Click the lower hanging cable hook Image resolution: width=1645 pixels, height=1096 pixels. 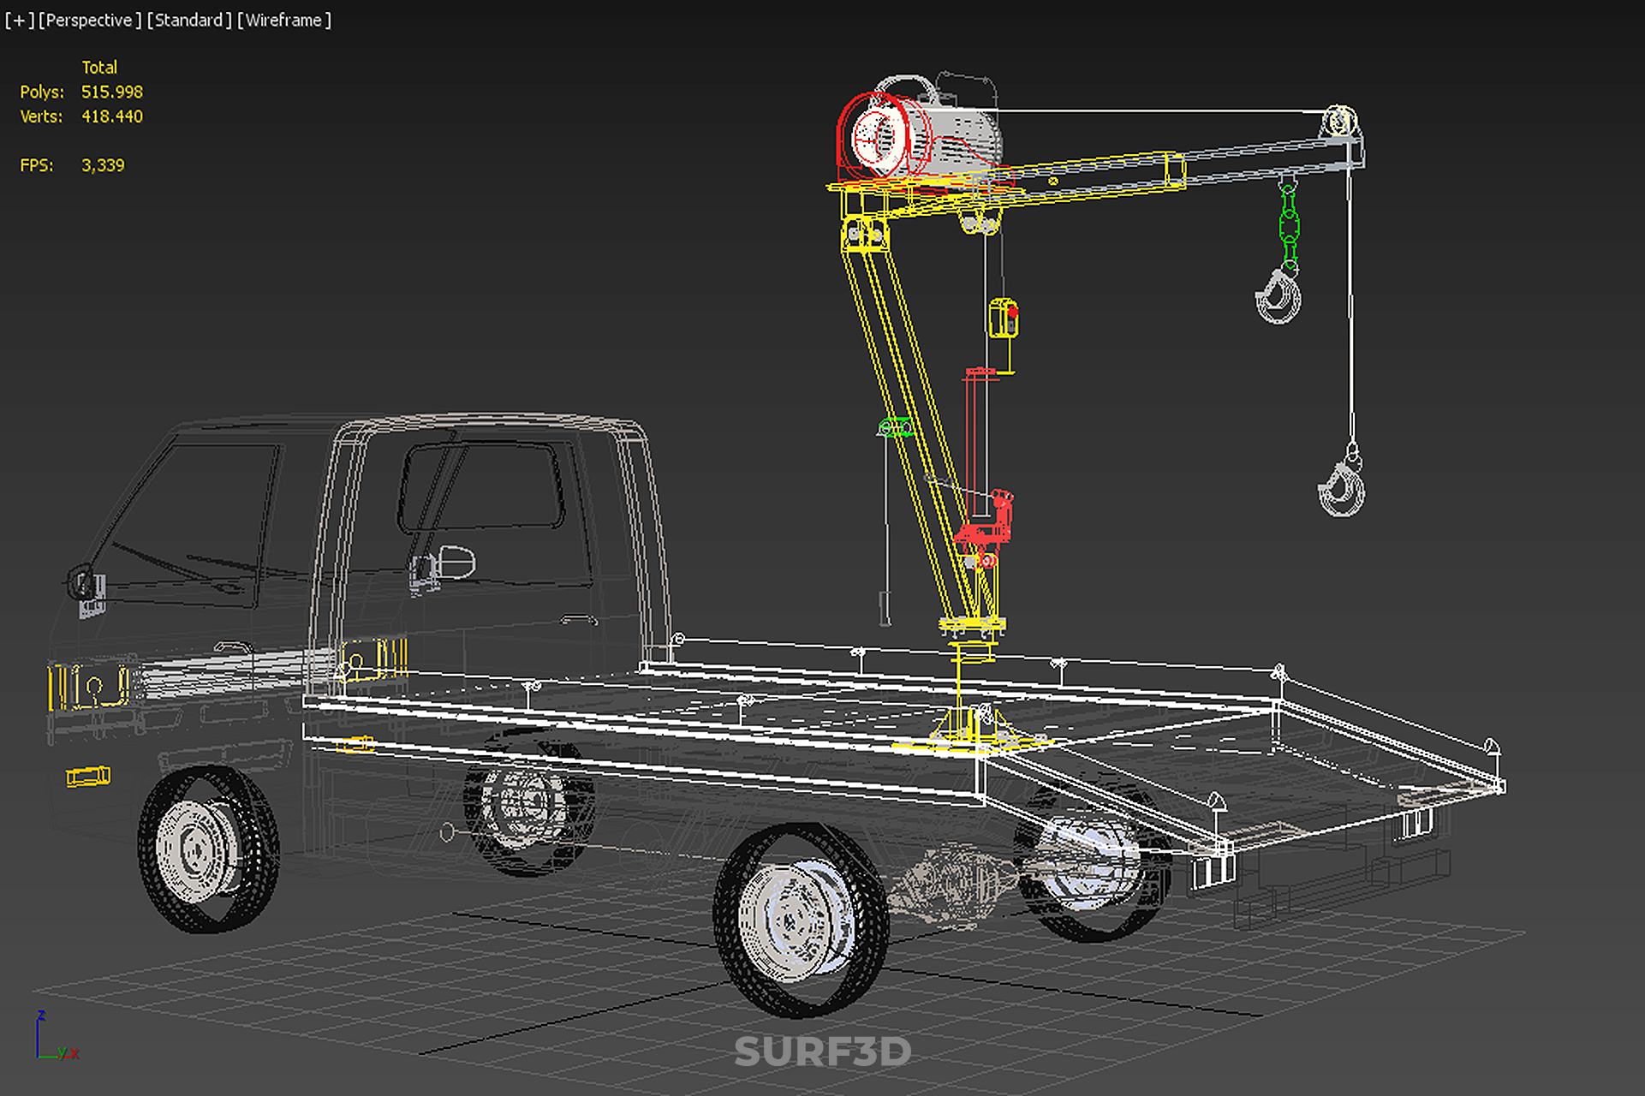[x=1342, y=490]
